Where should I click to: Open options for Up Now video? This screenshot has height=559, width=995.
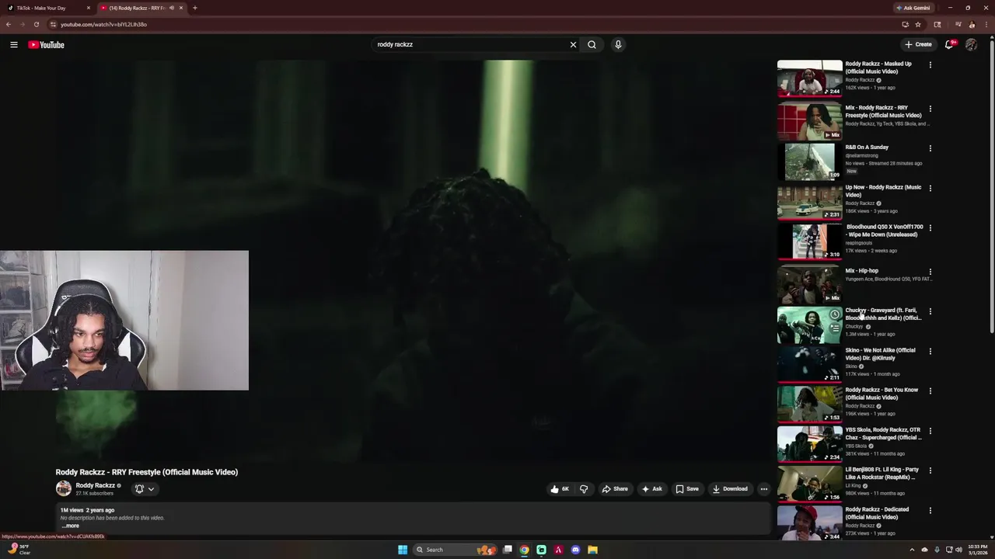tap(930, 188)
